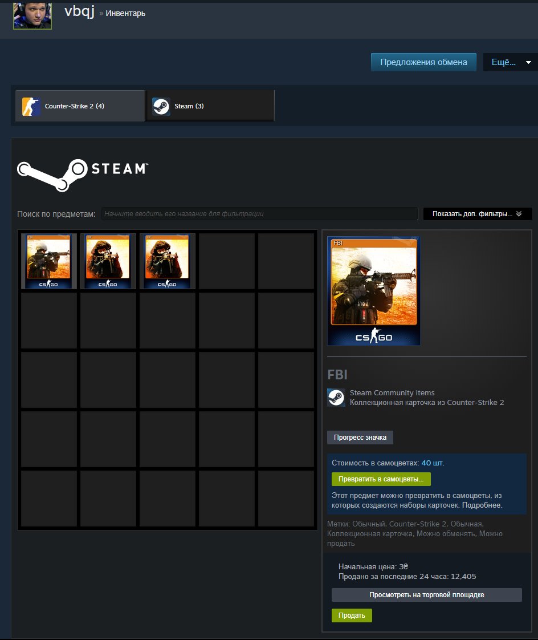Click the Counter-Strike 2 game icon
The image size is (538, 640).
coord(31,106)
